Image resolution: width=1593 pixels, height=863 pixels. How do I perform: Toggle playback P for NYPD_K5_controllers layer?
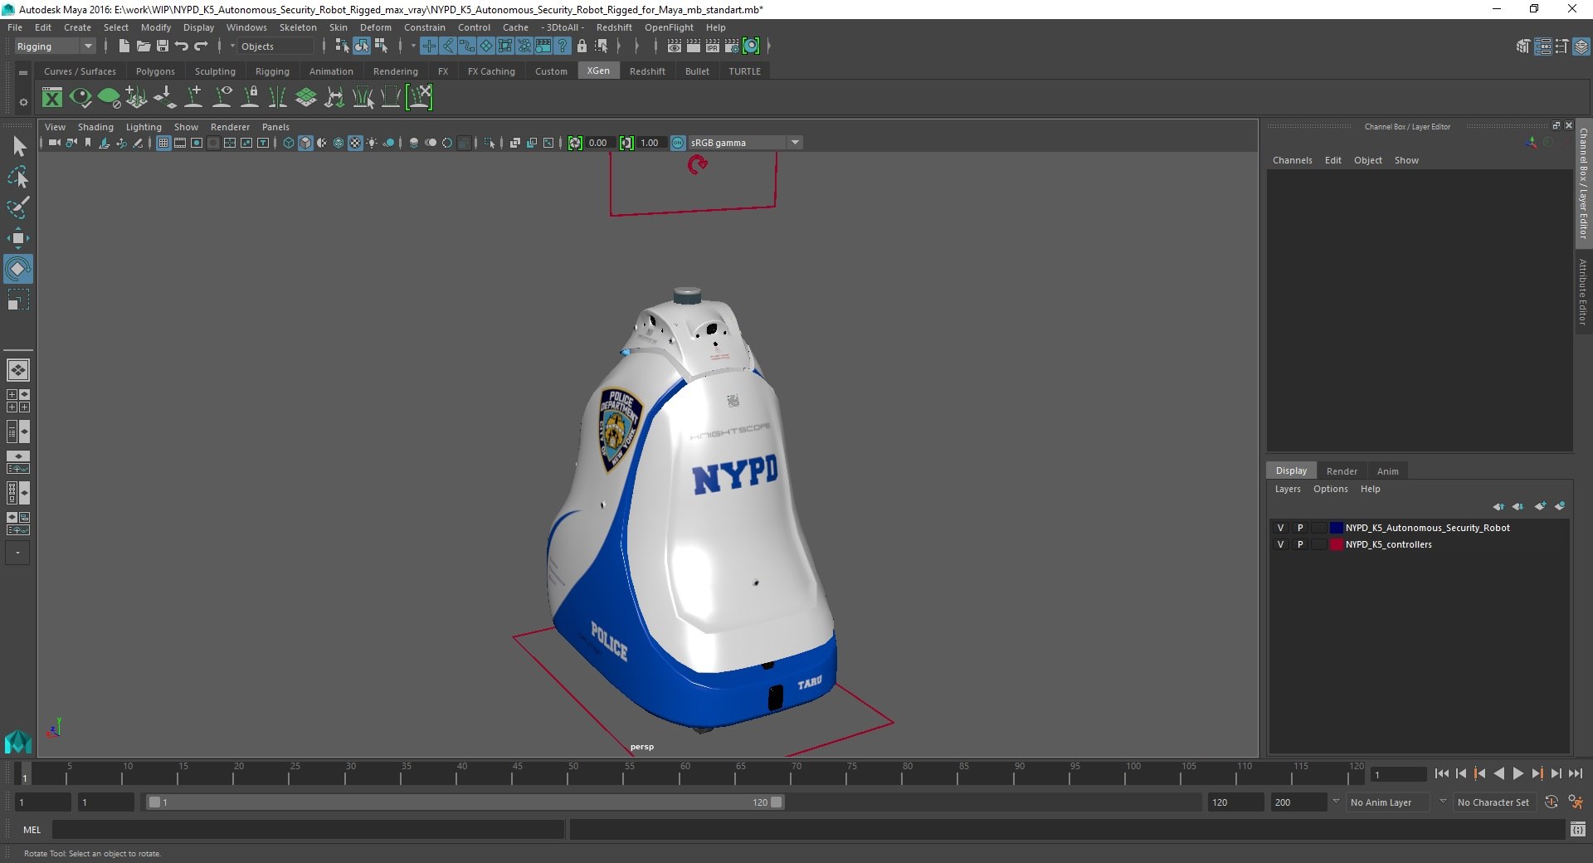point(1300,544)
